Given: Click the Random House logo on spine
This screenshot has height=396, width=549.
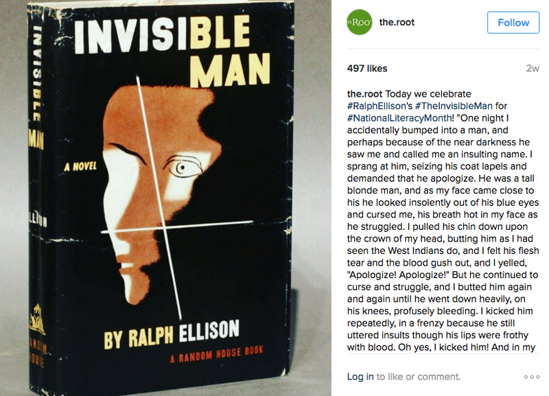Looking at the screenshot, I should pyautogui.click(x=37, y=319).
